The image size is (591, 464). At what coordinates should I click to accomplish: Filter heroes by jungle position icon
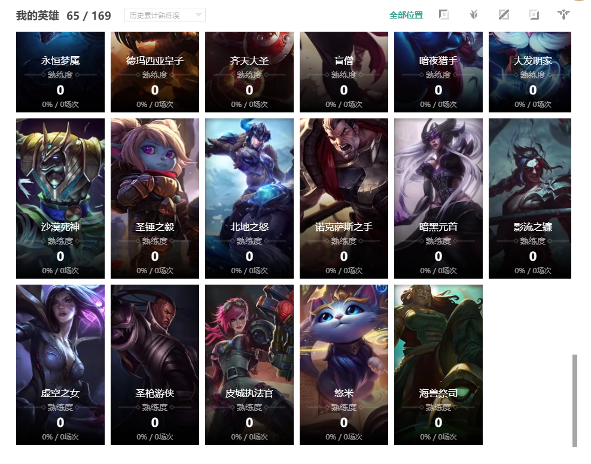pyautogui.click(x=474, y=15)
